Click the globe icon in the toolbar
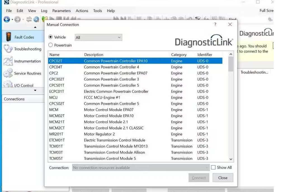The height and width of the screenshot is (192, 281). coord(36,20)
